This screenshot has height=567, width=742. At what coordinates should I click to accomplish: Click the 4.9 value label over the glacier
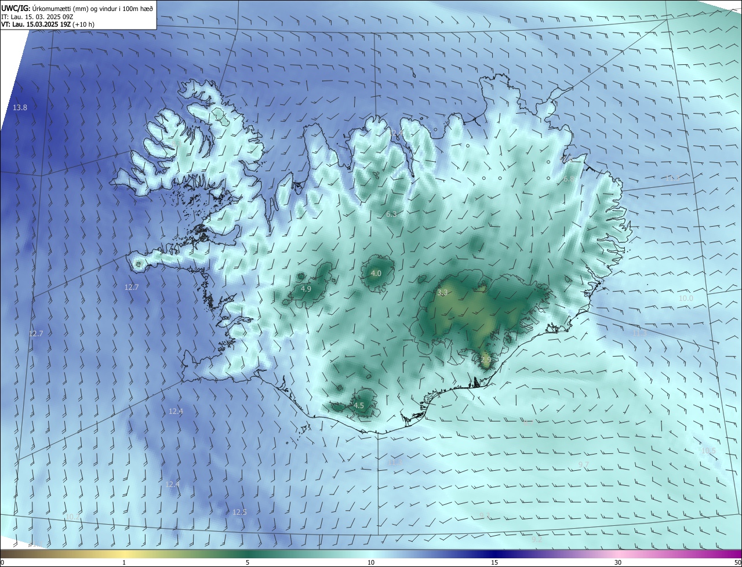pyautogui.click(x=306, y=289)
